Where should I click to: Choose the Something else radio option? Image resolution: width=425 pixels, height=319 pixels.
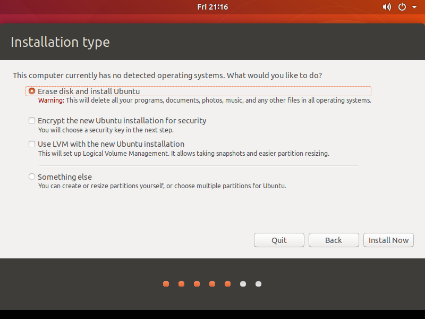(x=32, y=177)
